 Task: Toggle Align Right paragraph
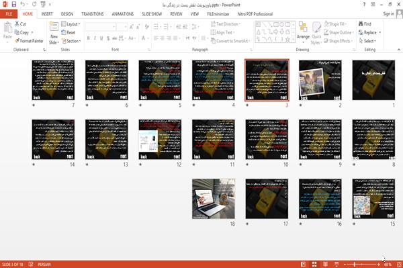tap(169, 38)
